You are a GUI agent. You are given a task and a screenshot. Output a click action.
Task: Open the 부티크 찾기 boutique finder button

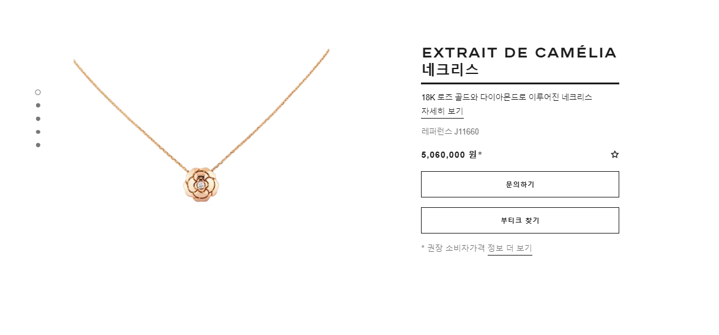click(520, 221)
